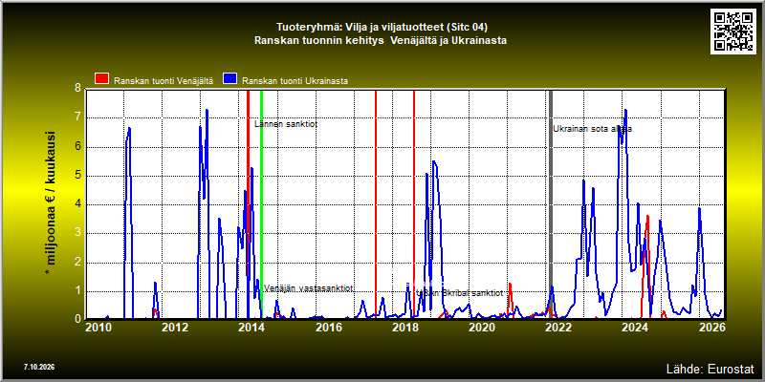Click the 2010 x-axis year label
This screenshot has width=765, height=382.
point(98,328)
